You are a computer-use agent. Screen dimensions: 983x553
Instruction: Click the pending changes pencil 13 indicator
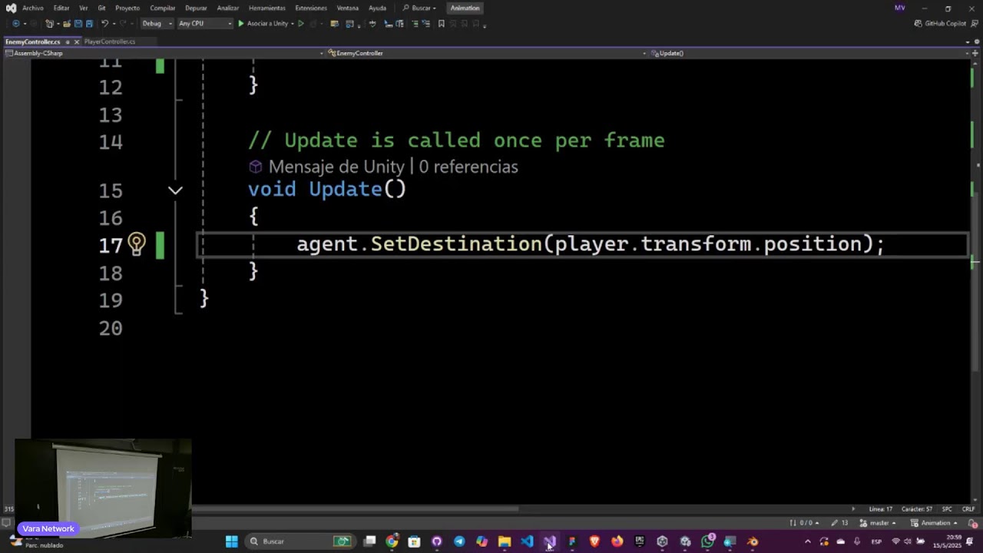click(x=840, y=523)
